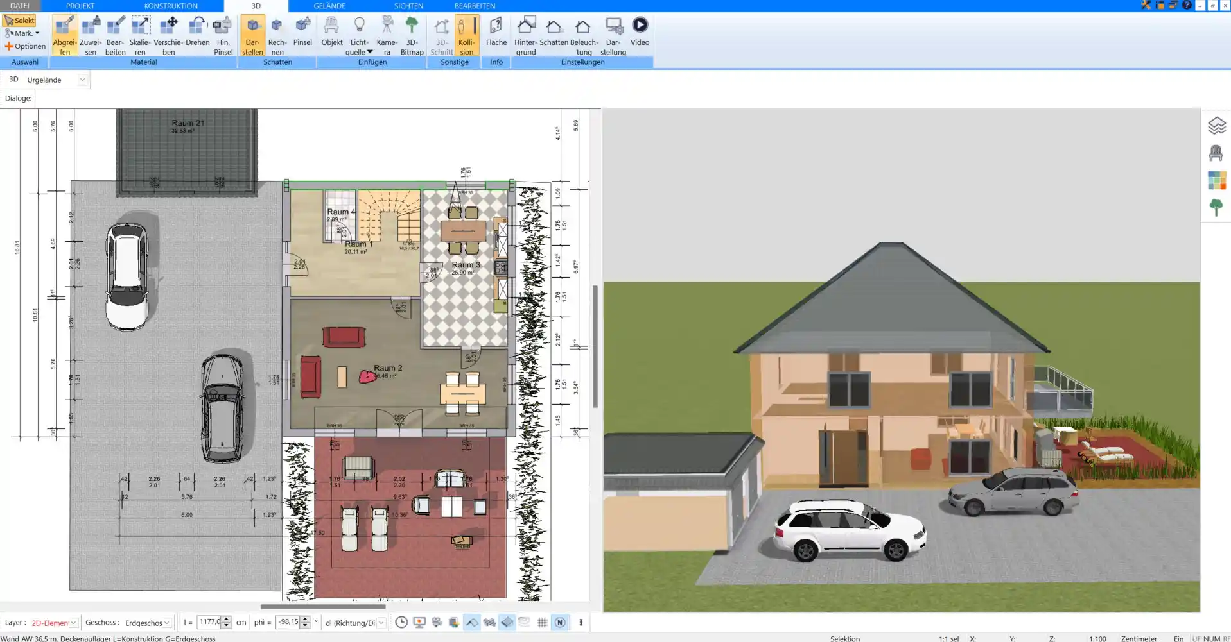Open Hintergrund settings
This screenshot has width=1231, height=642.
525,35
